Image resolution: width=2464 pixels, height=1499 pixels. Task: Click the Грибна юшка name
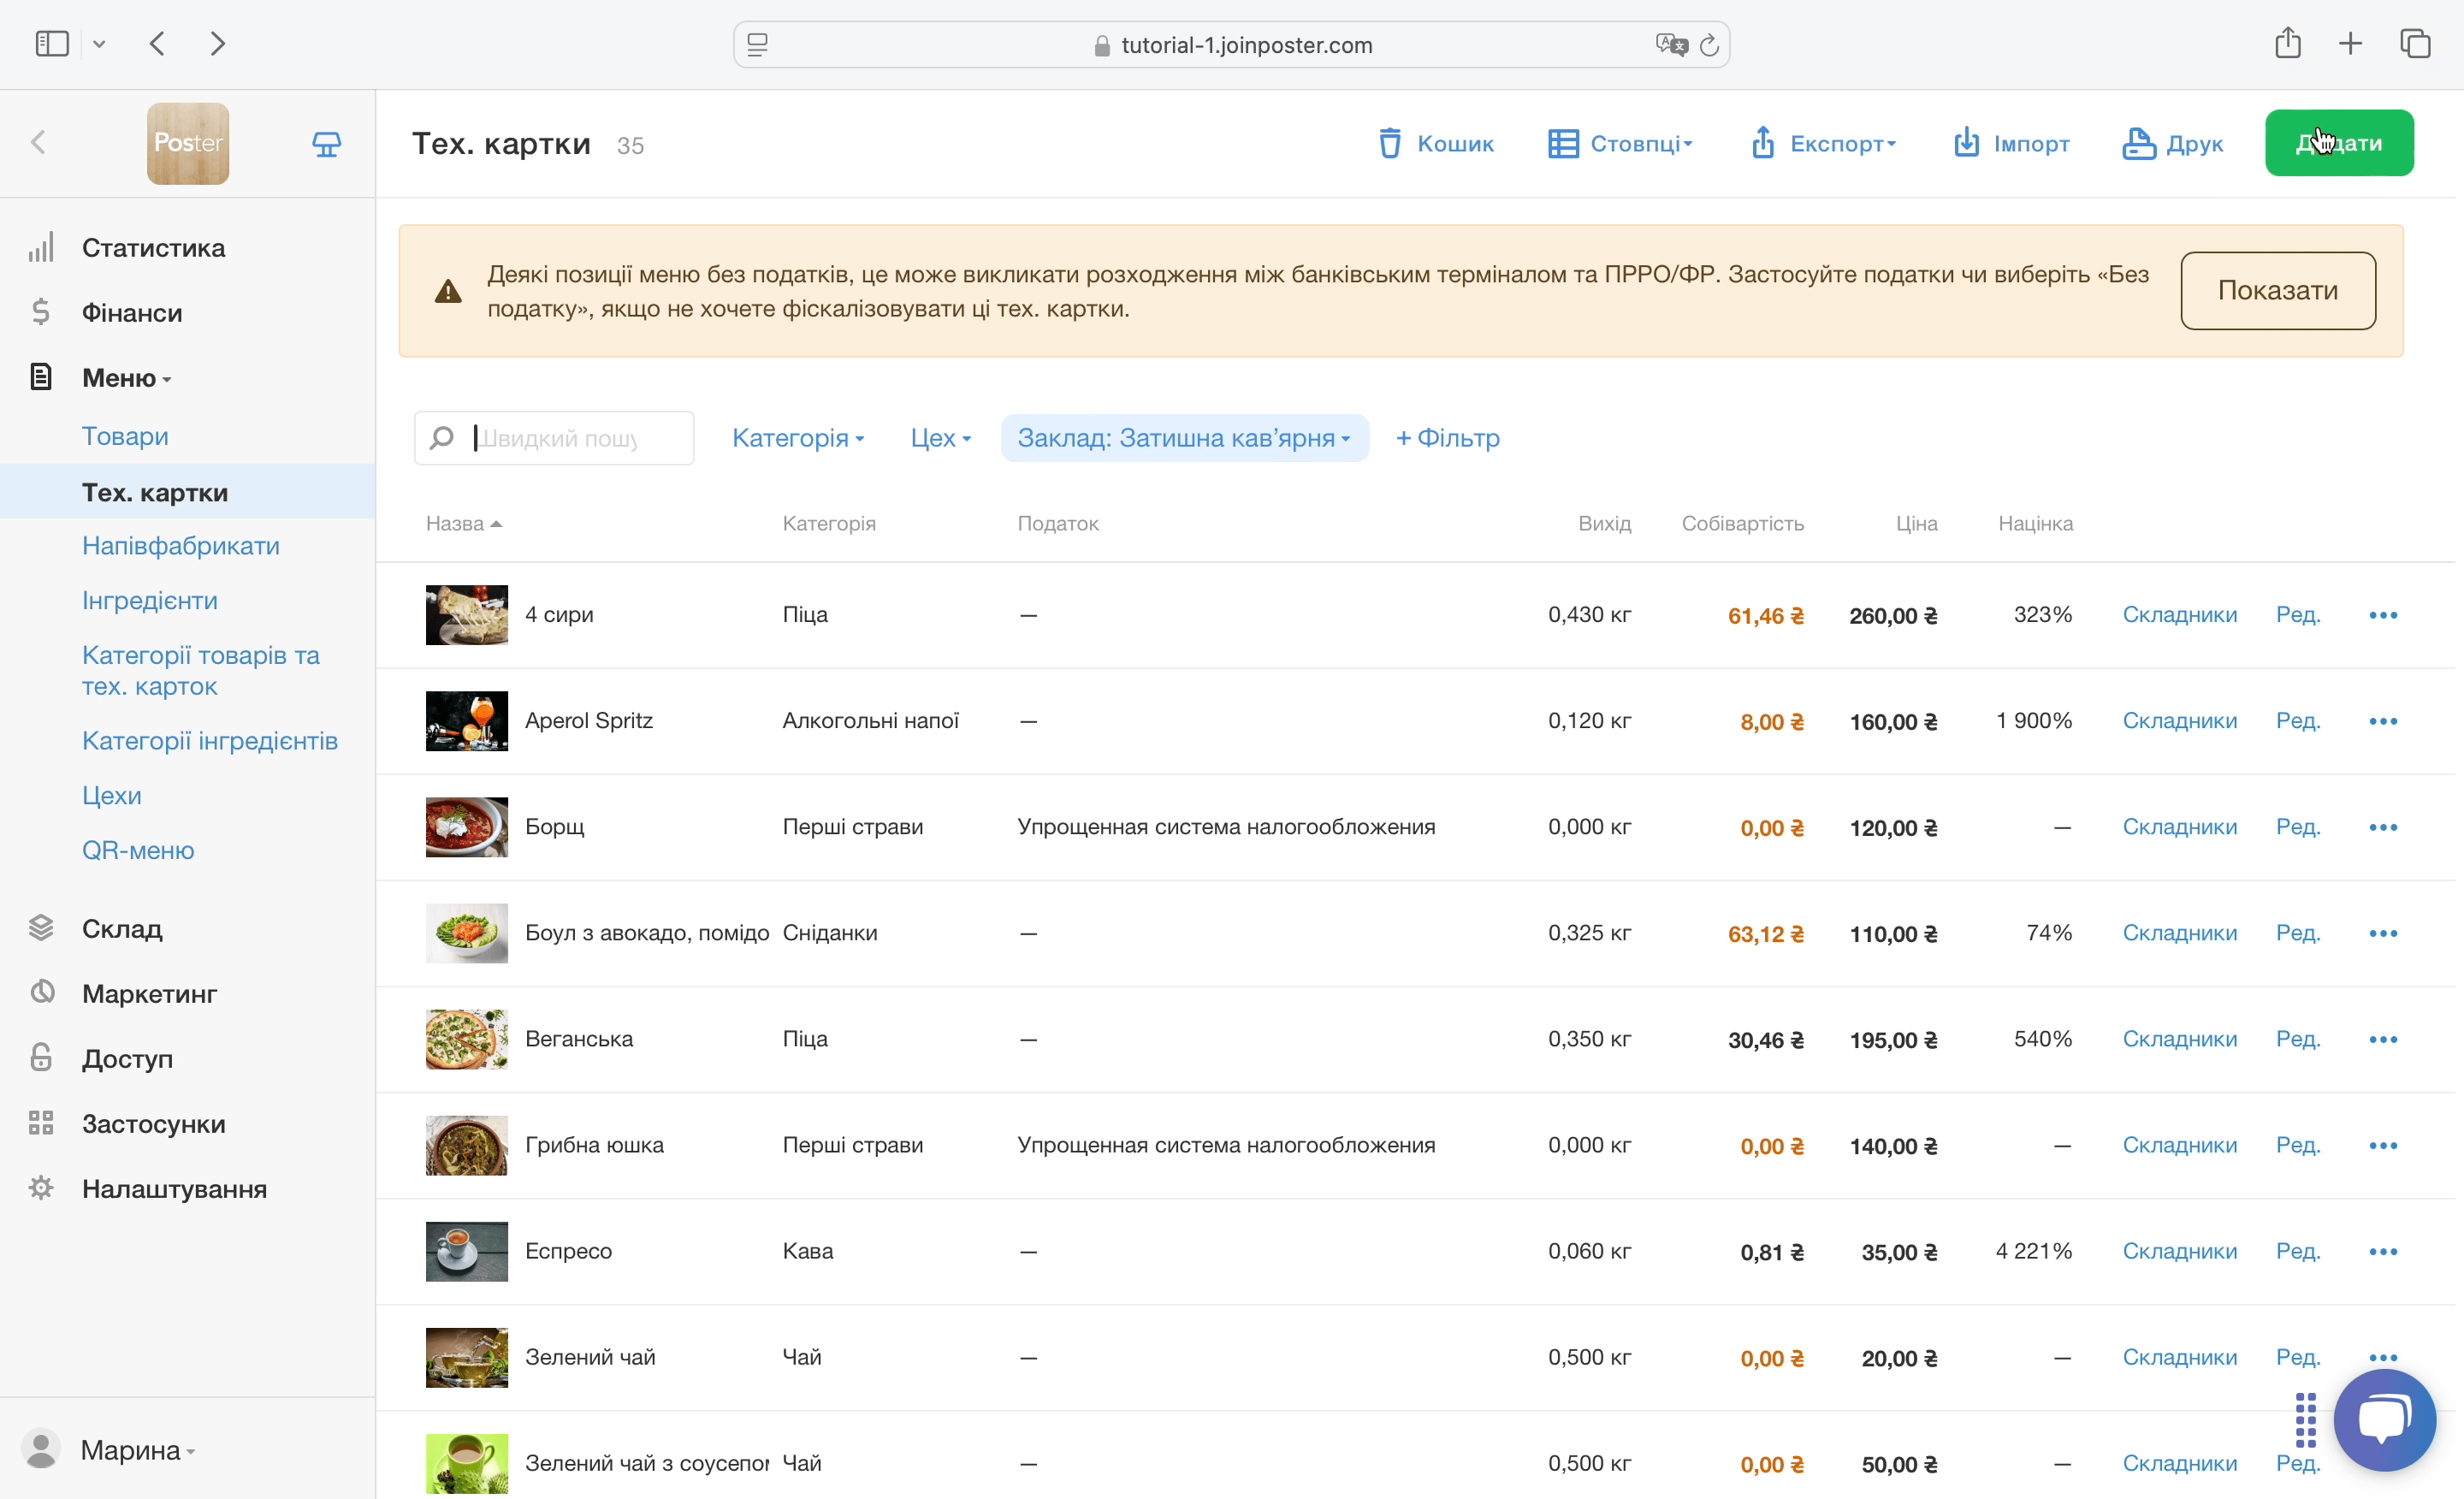coord(594,1145)
